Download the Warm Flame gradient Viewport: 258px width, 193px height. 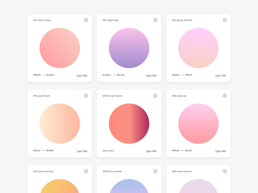click(86, 20)
